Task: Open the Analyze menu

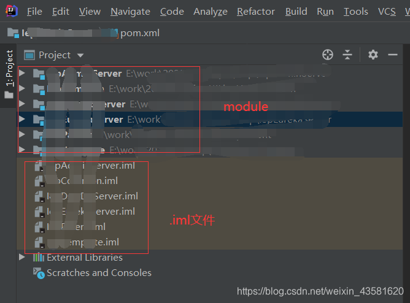Action: (211, 12)
